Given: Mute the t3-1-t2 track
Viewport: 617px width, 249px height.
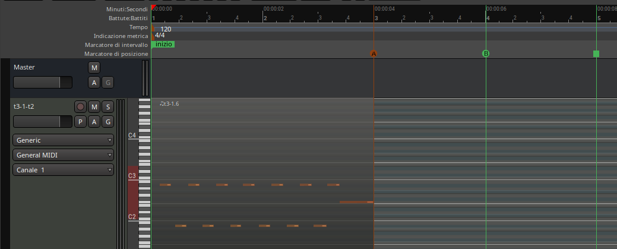Looking at the screenshot, I should click(94, 107).
